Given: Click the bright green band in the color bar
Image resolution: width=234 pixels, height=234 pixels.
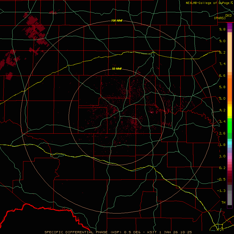Looking at the screenshot, I should click(230, 126).
